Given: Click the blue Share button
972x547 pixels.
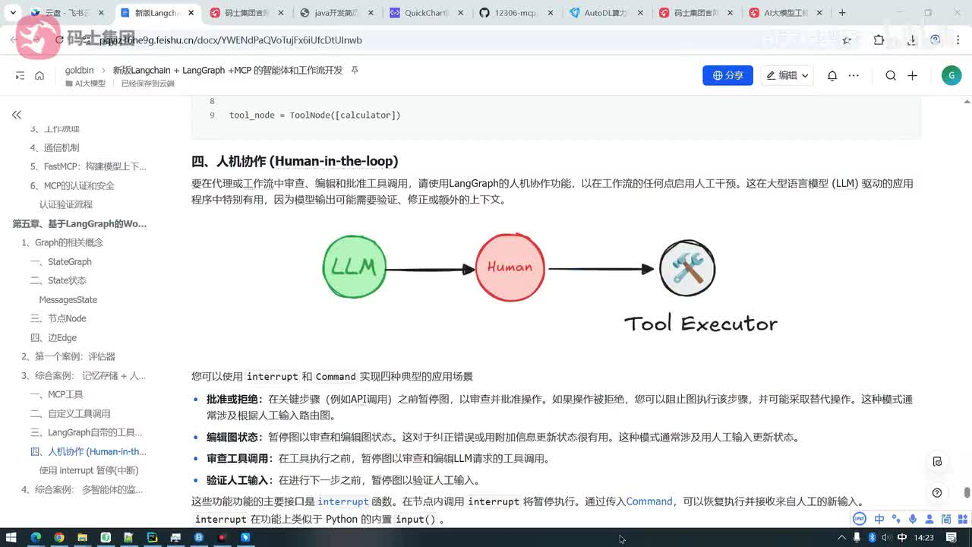Looking at the screenshot, I should [727, 75].
